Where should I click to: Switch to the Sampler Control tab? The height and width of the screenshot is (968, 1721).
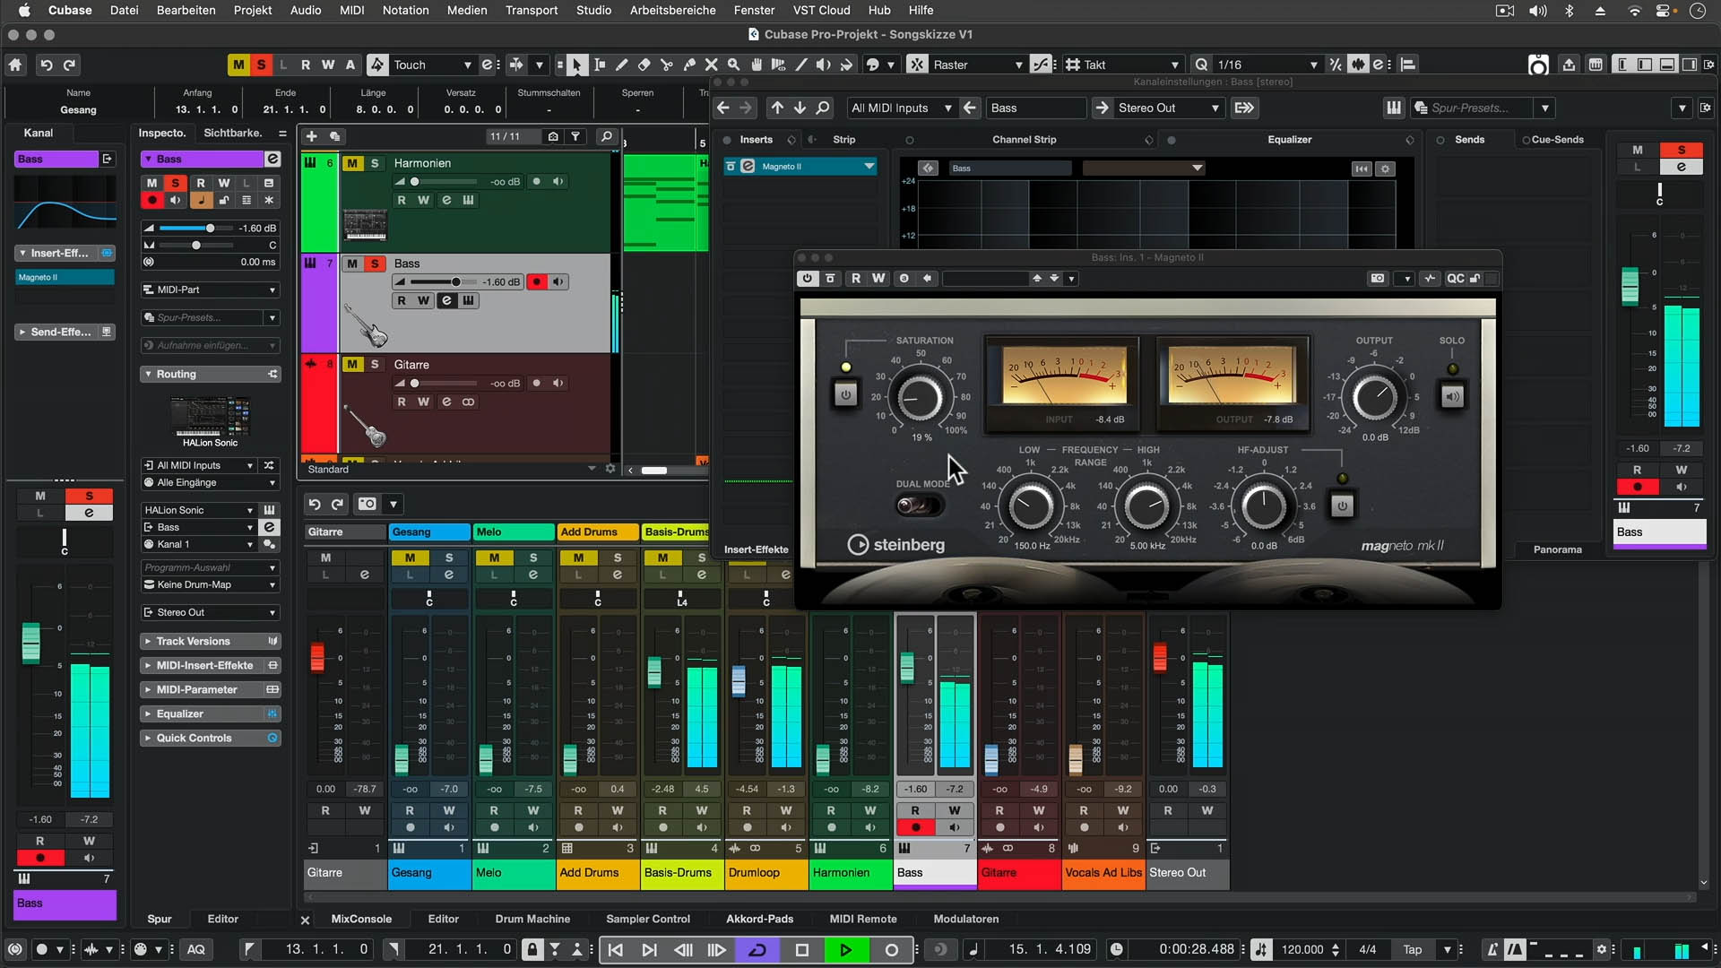[x=648, y=919]
